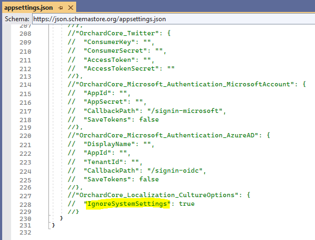
Task: Click line number 214 in the gutter
Action: pyautogui.click(x=26, y=85)
